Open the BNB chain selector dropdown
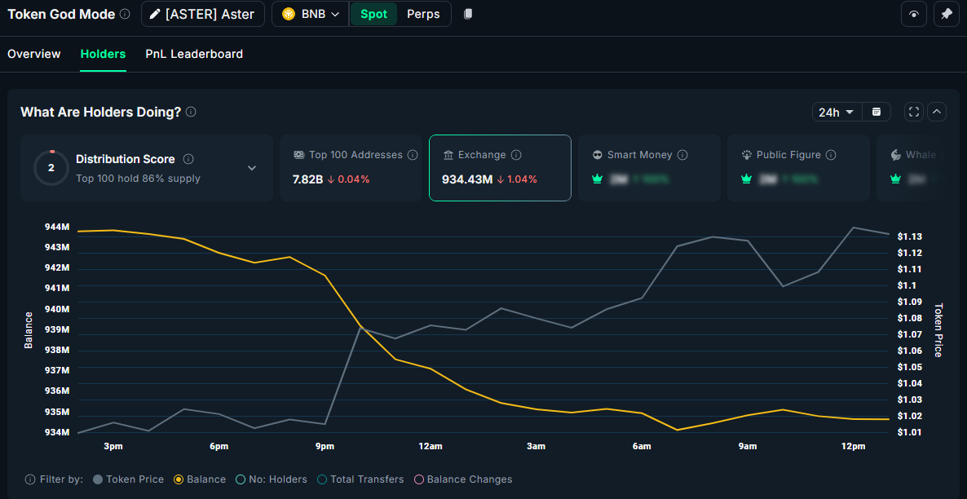This screenshot has height=499, width=967. (x=310, y=14)
